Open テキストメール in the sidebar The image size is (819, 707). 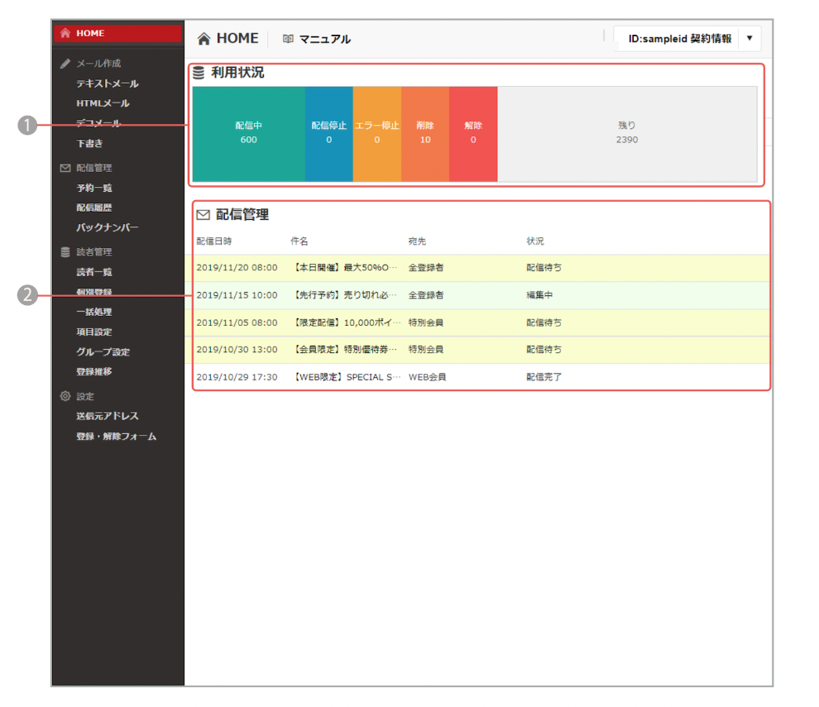pos(108,84)
